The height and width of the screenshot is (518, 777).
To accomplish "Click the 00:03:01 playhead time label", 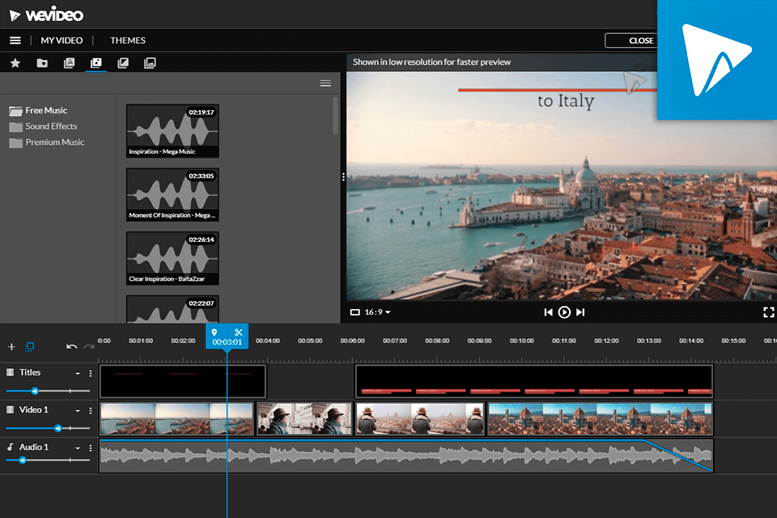I will click(x=227, y=342).
